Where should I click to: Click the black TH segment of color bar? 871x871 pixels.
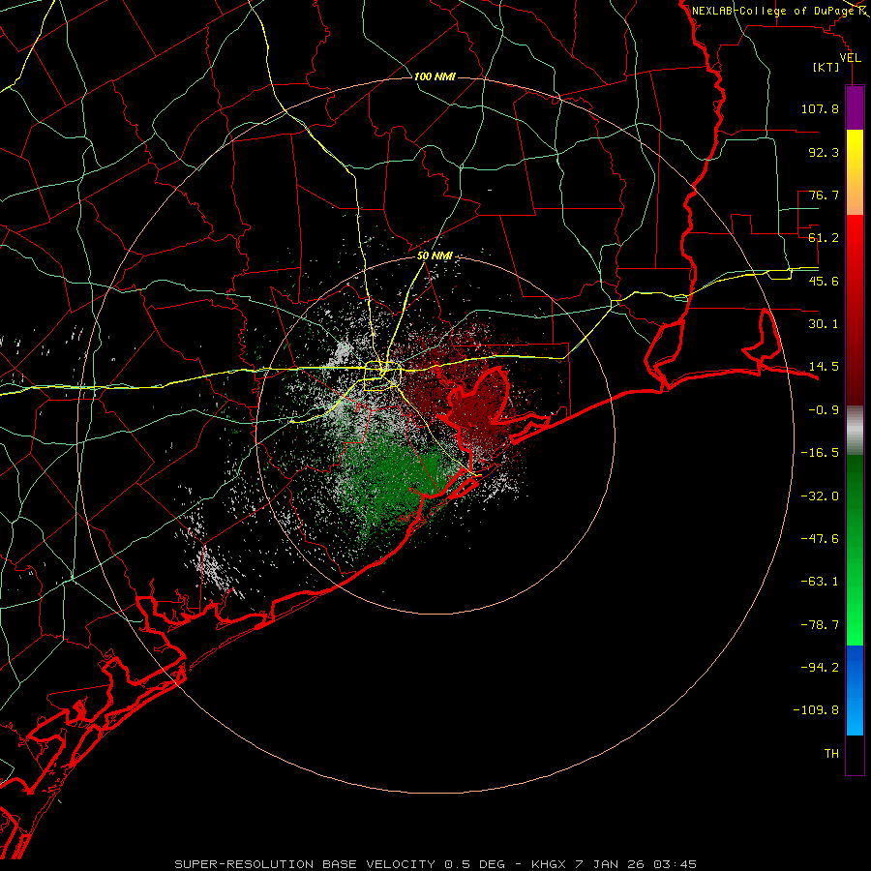pyautogui.click(x=855, y=755)
